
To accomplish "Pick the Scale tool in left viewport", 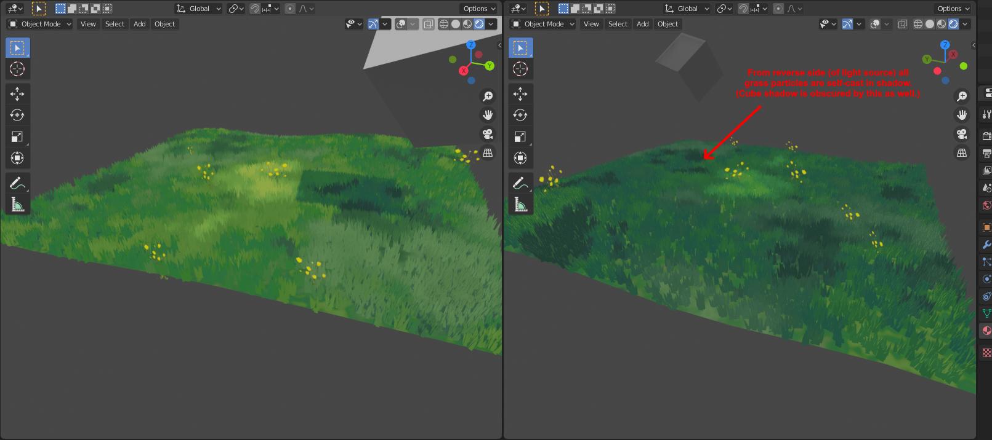I will pyautogui.click(x=17, y=136).
